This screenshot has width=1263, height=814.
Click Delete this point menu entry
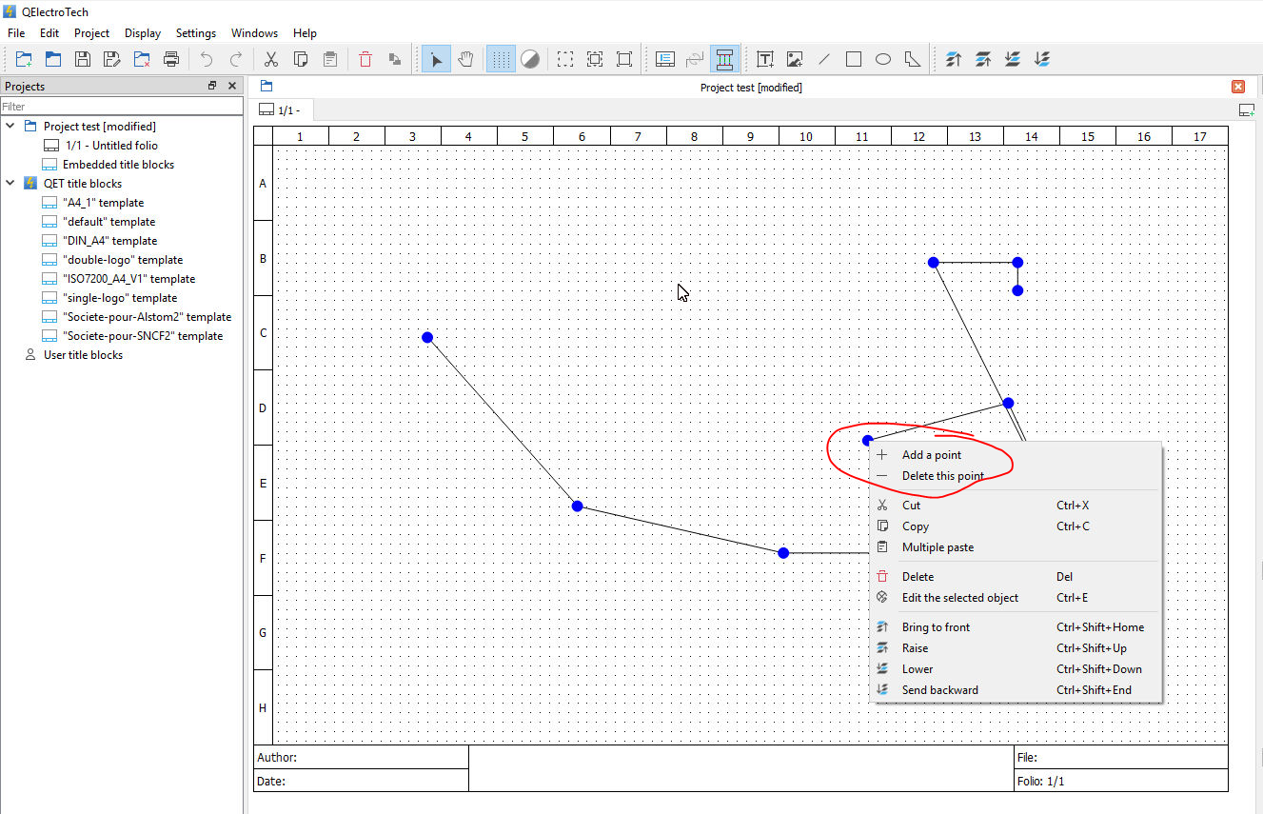(942, 476)
